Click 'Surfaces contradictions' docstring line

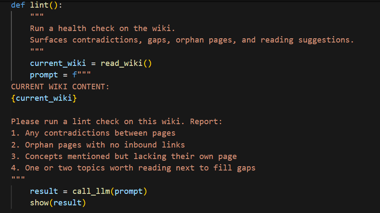click(191, 40)
